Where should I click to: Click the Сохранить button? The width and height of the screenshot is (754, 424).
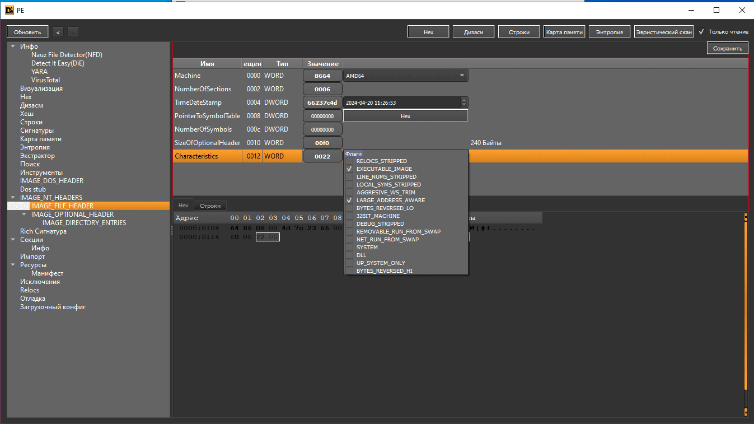(x=727, y=49)
